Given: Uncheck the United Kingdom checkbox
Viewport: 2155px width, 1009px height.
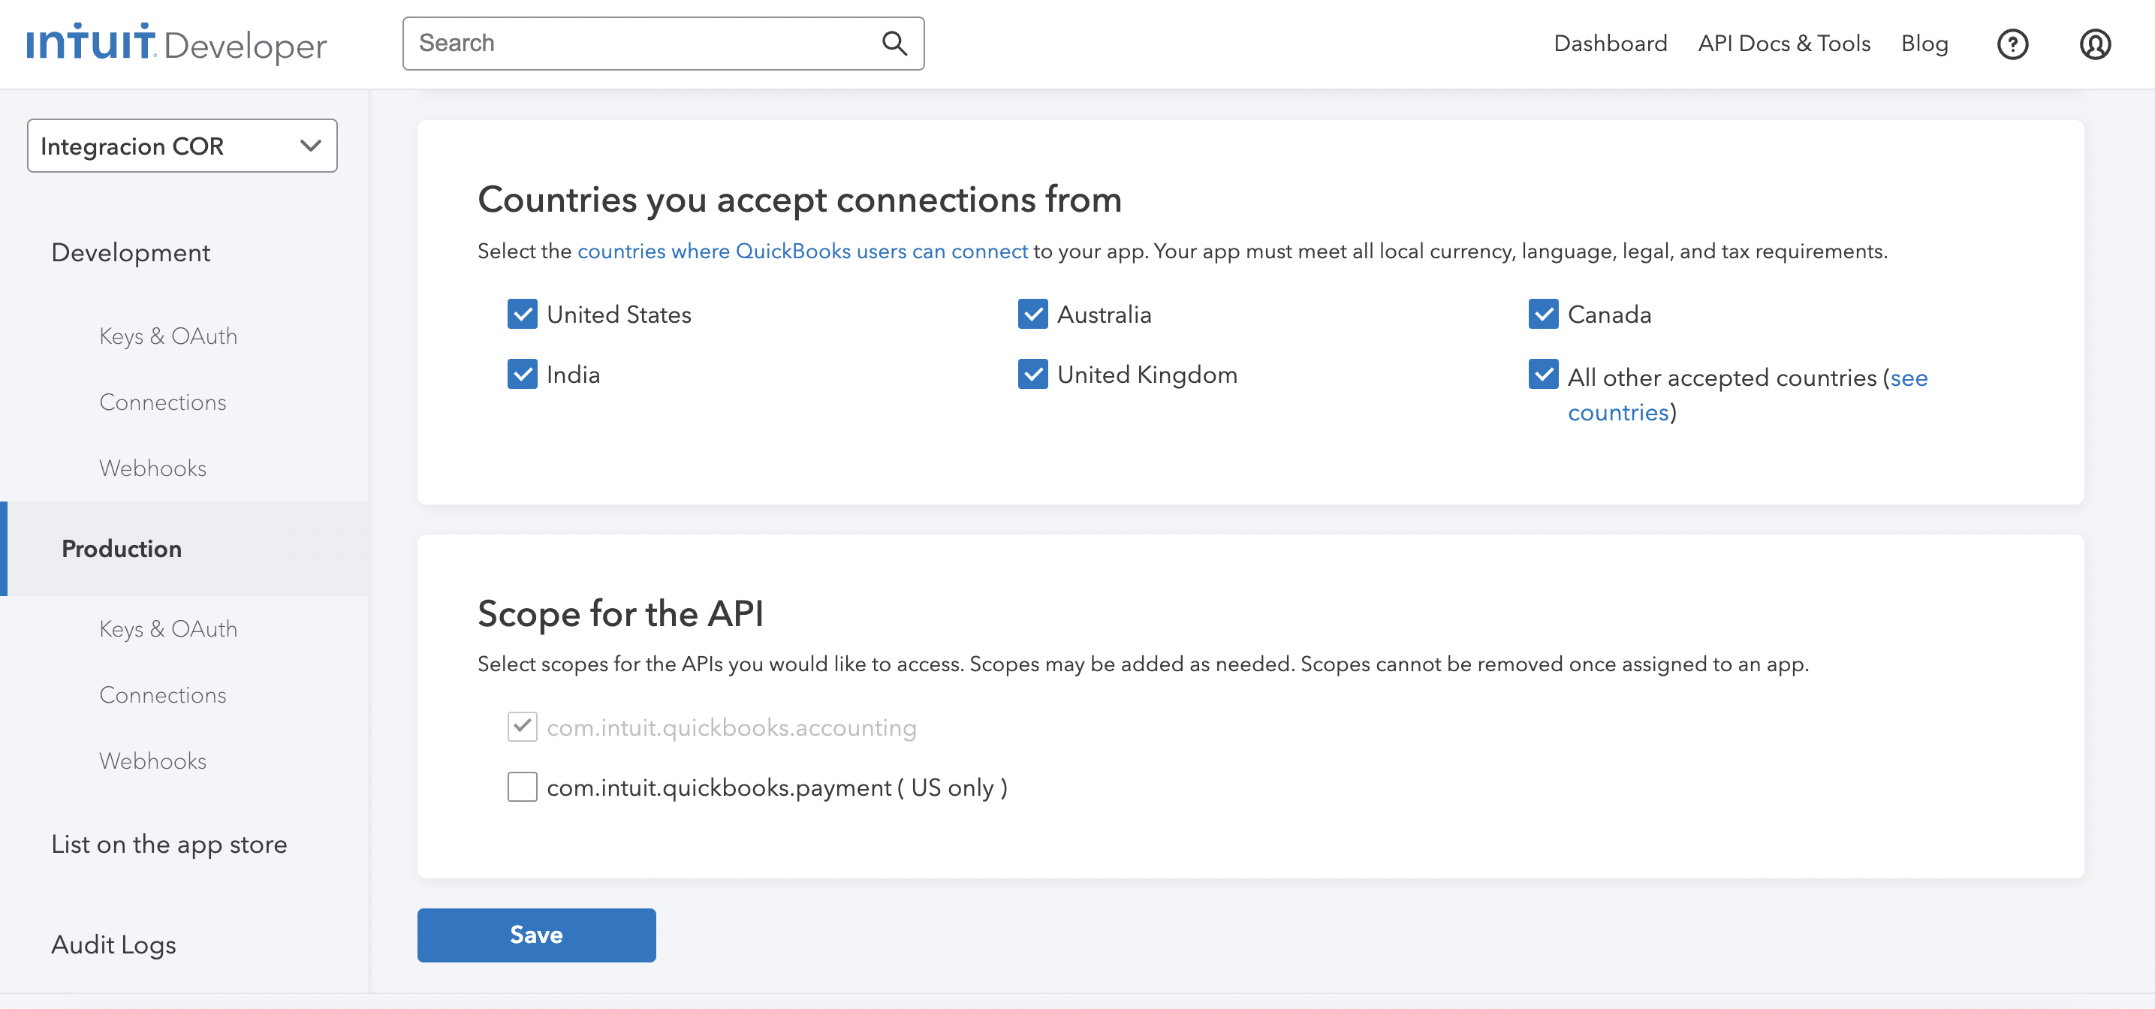Looking at the screenshot, I should pyautogui.click(x=1032, y=374).
